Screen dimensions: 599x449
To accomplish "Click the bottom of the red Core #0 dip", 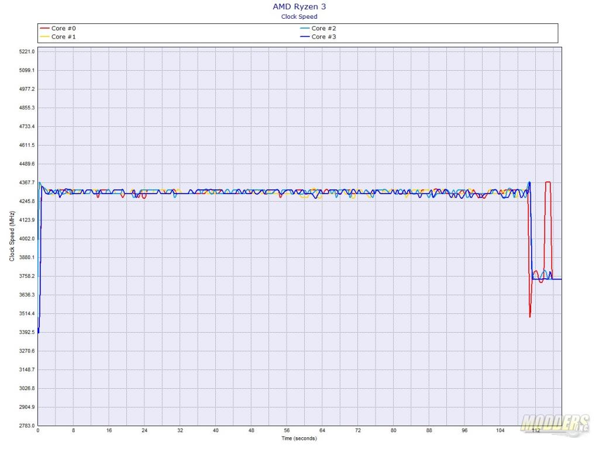I will pyautogui.click(x=529, y=316).
